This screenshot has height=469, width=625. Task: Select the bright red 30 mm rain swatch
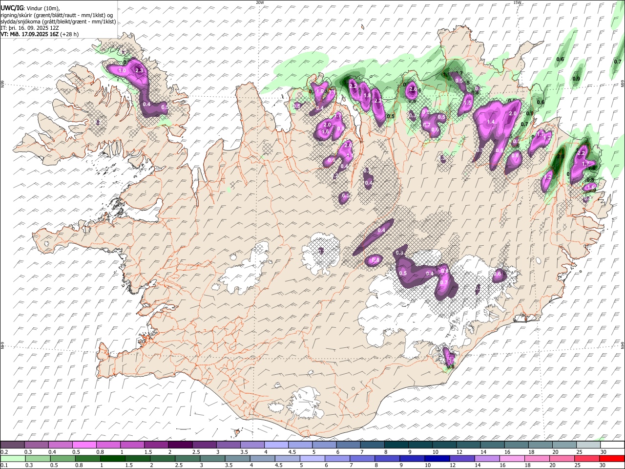tap(612, 458)
